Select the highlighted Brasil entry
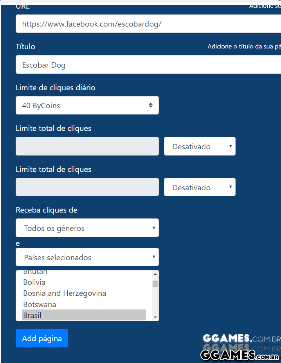This screenshot has height=363, width=281. (x=84, y=315)
